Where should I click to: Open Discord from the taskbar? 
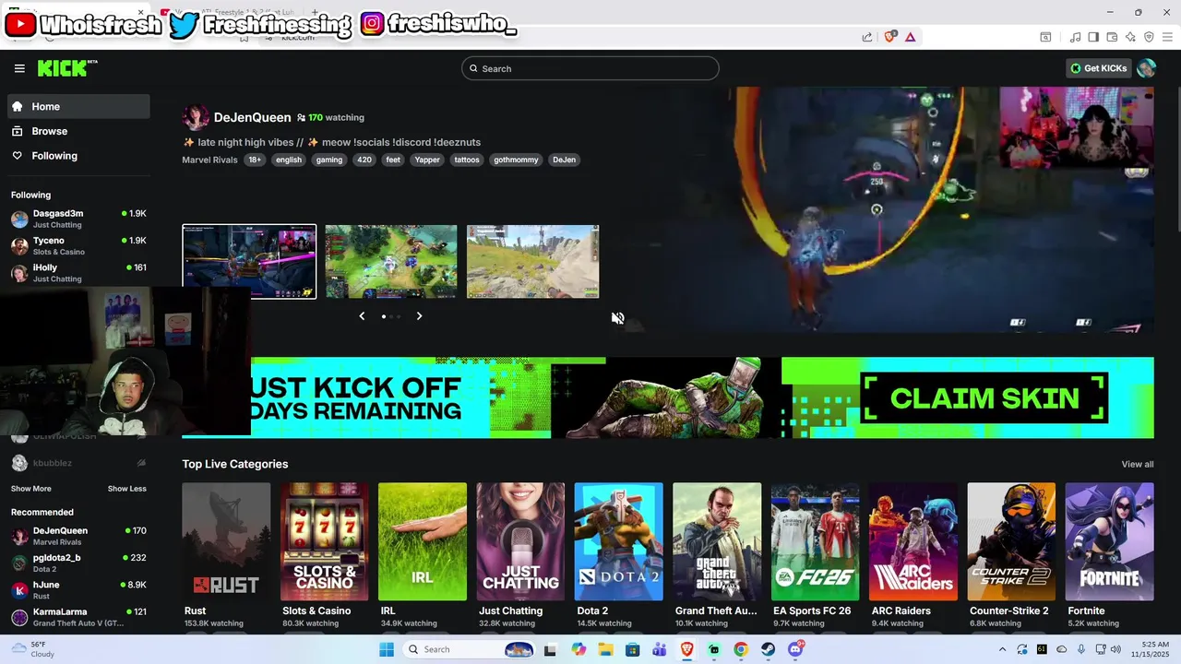(x=795, y=649)
